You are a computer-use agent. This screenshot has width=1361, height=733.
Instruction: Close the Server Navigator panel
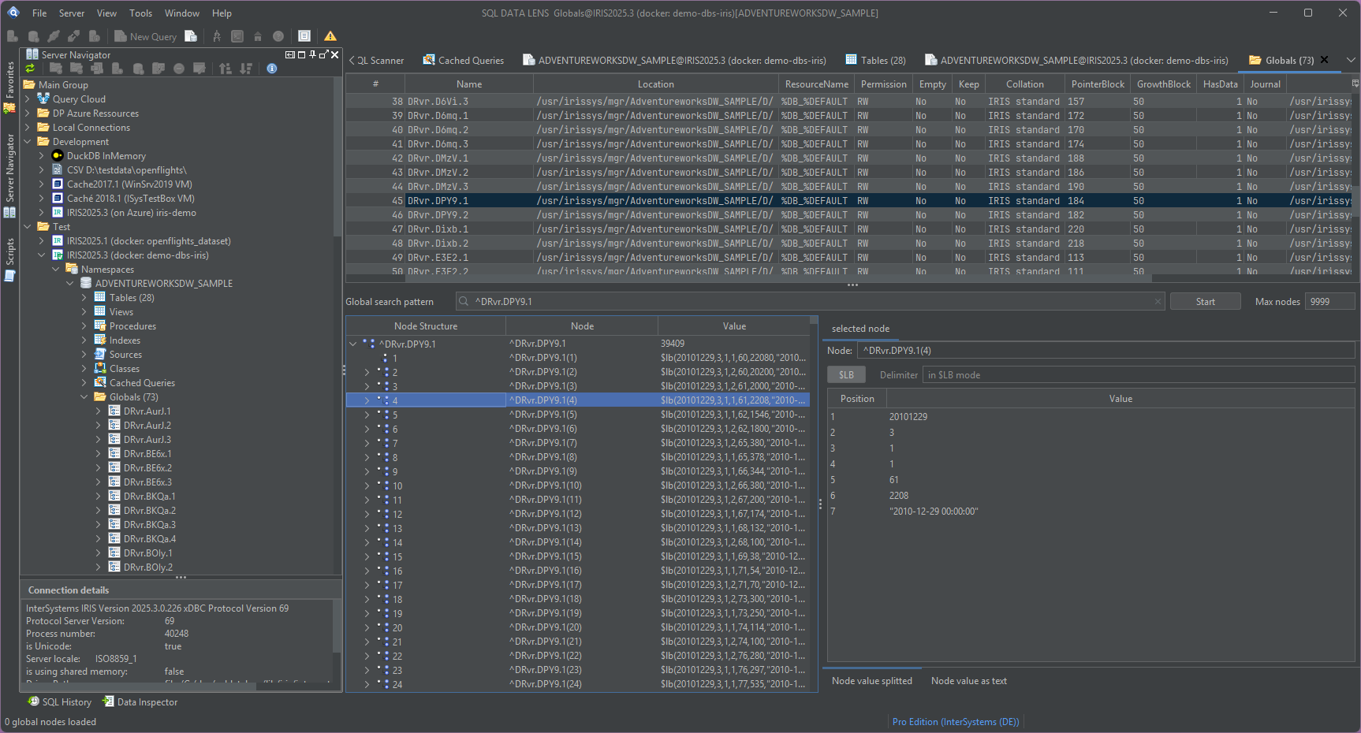[334, 54]
